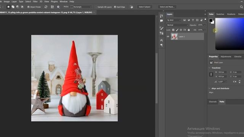Switch to the Libraries tab
The image size is (244, 137).
238,57
